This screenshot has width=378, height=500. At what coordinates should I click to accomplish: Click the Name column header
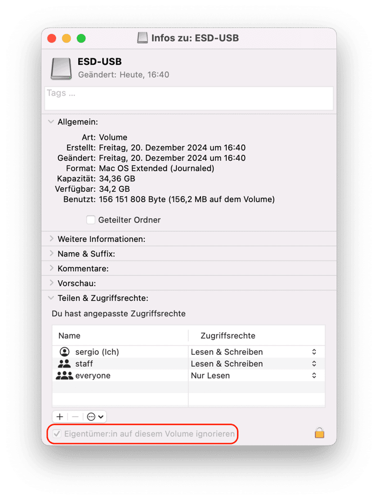[69, 335]
